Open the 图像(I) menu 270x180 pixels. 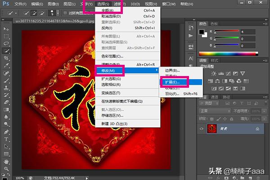click(x=53, y=4)
